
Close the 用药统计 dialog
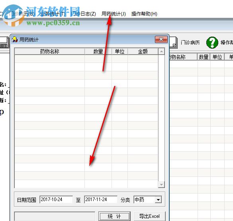pos(161,39)
